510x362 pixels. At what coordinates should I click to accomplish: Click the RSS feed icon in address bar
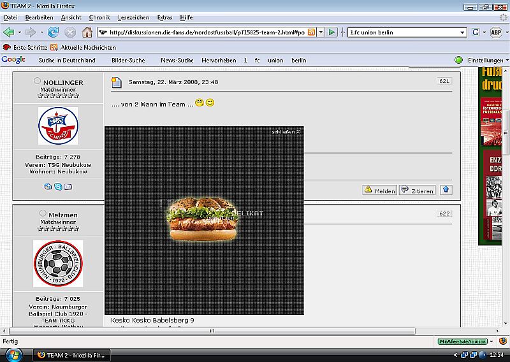(312, 32)
